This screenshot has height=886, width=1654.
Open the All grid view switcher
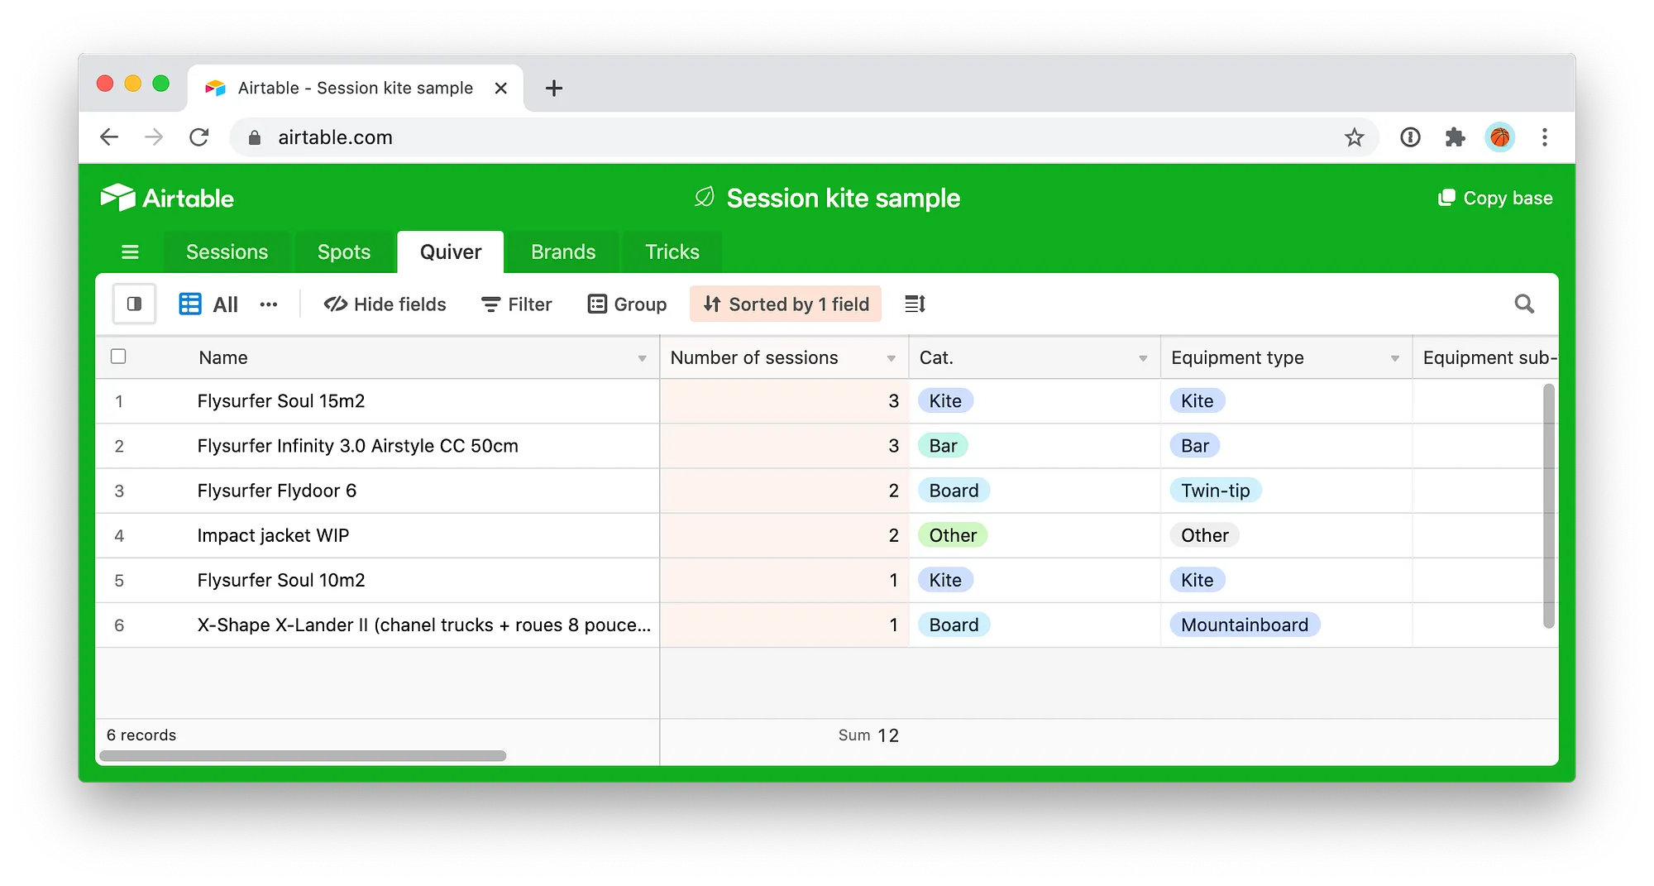tap(208, 304)
